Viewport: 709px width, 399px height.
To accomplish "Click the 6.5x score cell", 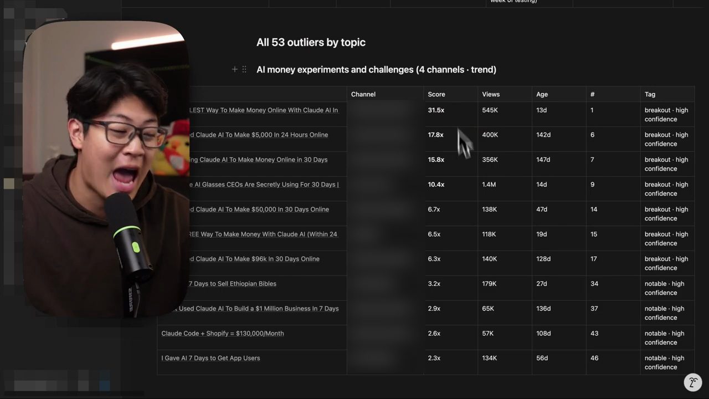I will 450,239.
